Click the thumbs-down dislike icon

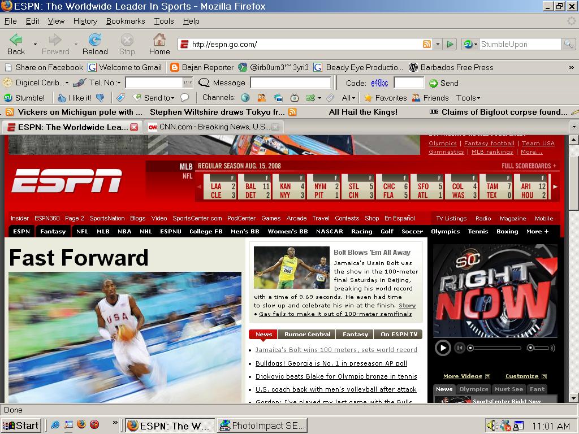coord(100,98)
